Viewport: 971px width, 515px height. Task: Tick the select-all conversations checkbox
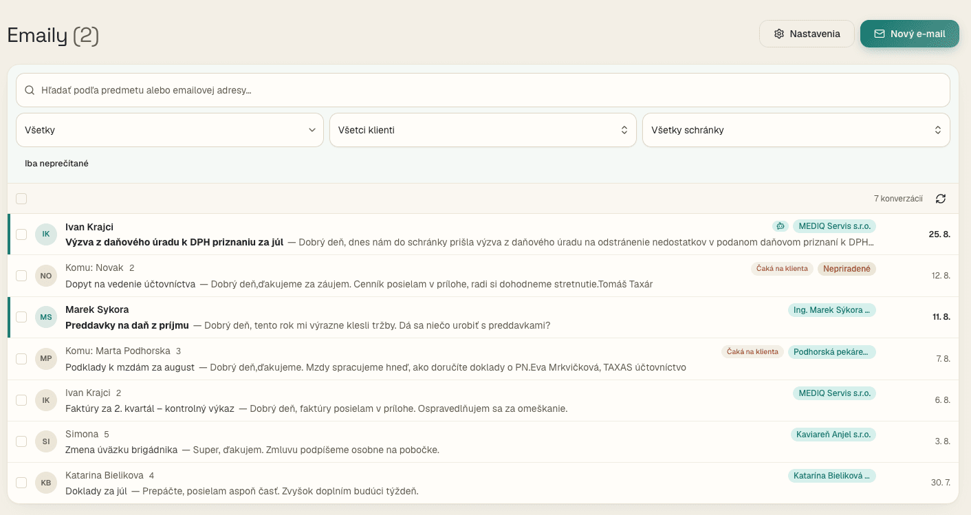pos(21,199)
